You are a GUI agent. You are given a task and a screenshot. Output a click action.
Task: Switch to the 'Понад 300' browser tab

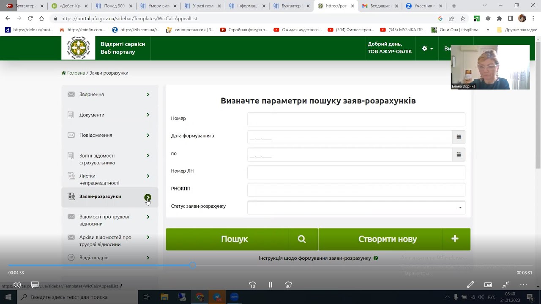(114, 6)
